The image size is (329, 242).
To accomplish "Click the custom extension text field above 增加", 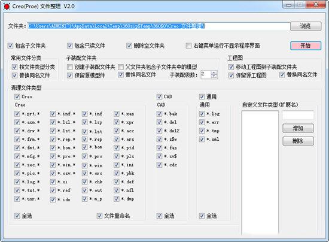I will click(x=298, y=116).
